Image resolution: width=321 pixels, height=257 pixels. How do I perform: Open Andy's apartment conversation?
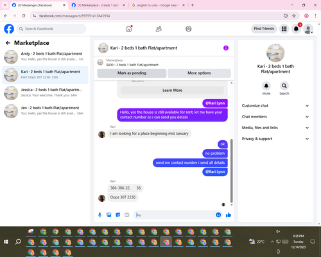[x=45, y=57]
